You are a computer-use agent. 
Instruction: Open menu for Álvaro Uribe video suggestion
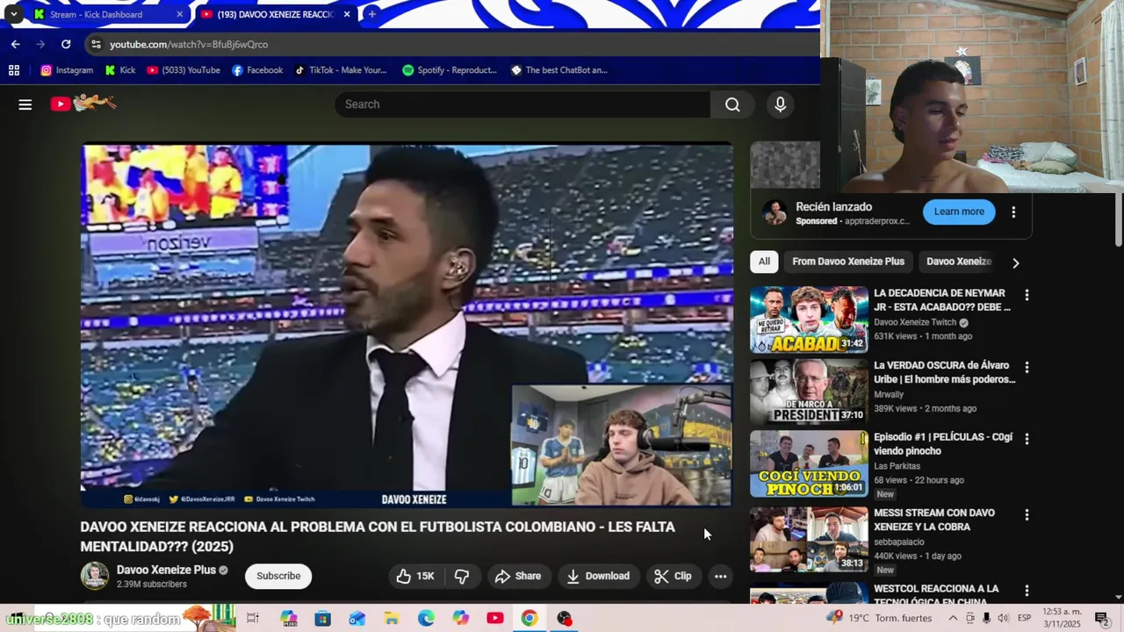1027,367
